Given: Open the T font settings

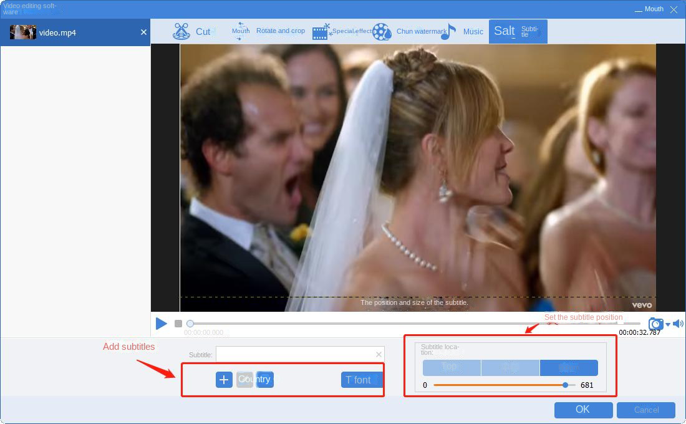Looking at the screenshot, I should 361,379.
